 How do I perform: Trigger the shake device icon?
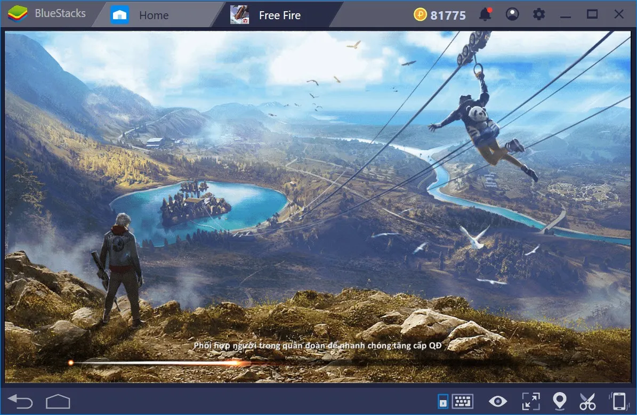tap(619, 401)
